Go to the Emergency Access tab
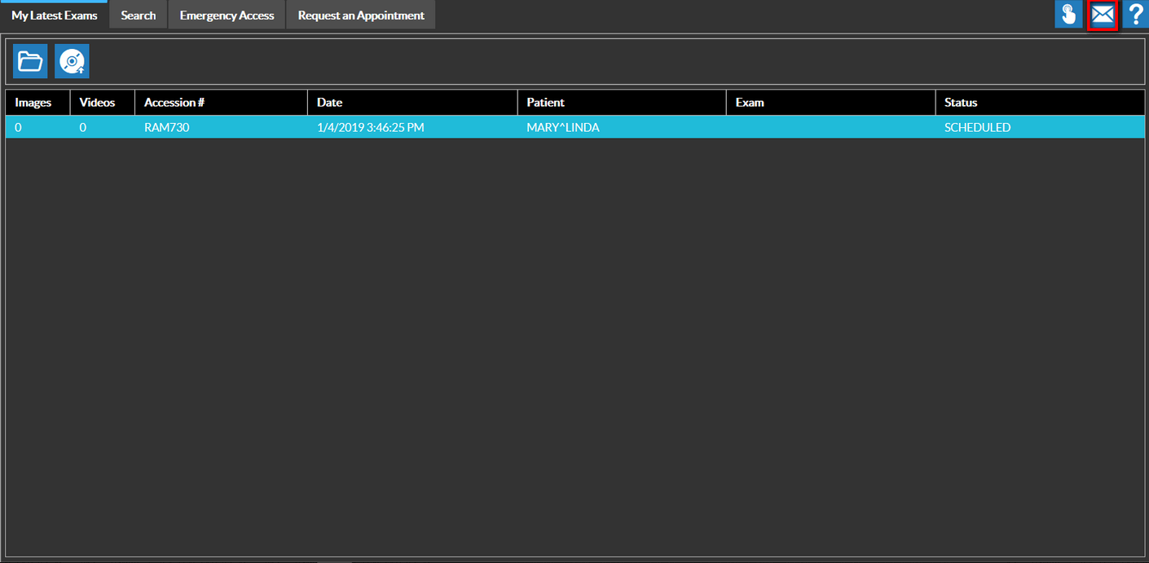The image size is (1149, 563). click(x=227, y=15)
